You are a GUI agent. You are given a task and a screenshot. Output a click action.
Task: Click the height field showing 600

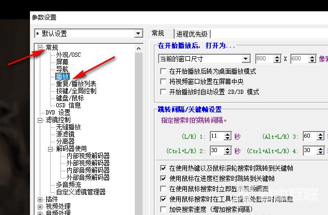tap(300, 59)
